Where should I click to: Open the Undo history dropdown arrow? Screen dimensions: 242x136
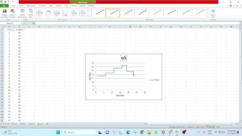pyautogui.click(x=10, y=2)
